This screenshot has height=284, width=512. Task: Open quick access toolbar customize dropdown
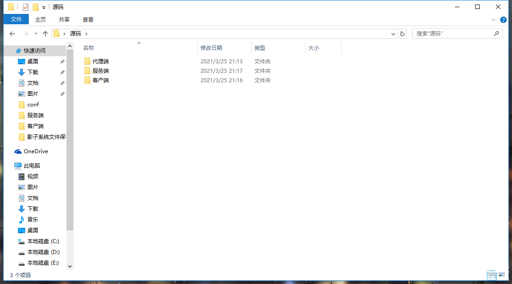(44, 7)
